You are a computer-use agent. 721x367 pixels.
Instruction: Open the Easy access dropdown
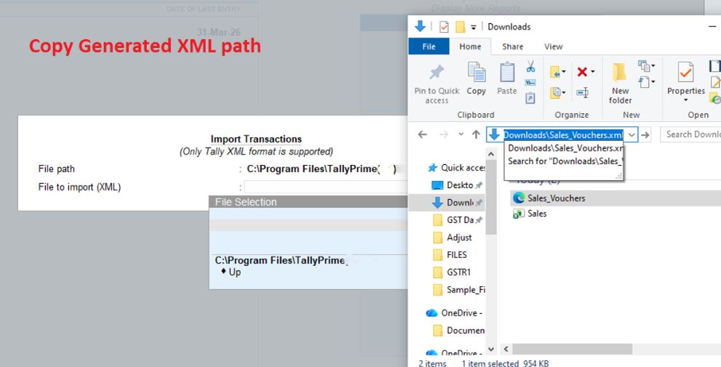point(647,83)
